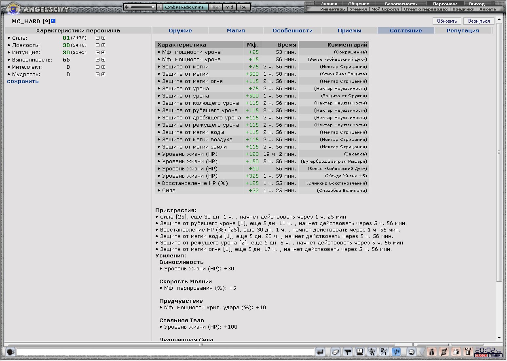
Task: Click the faded figures icon in bottom bar
Action: 456,352
